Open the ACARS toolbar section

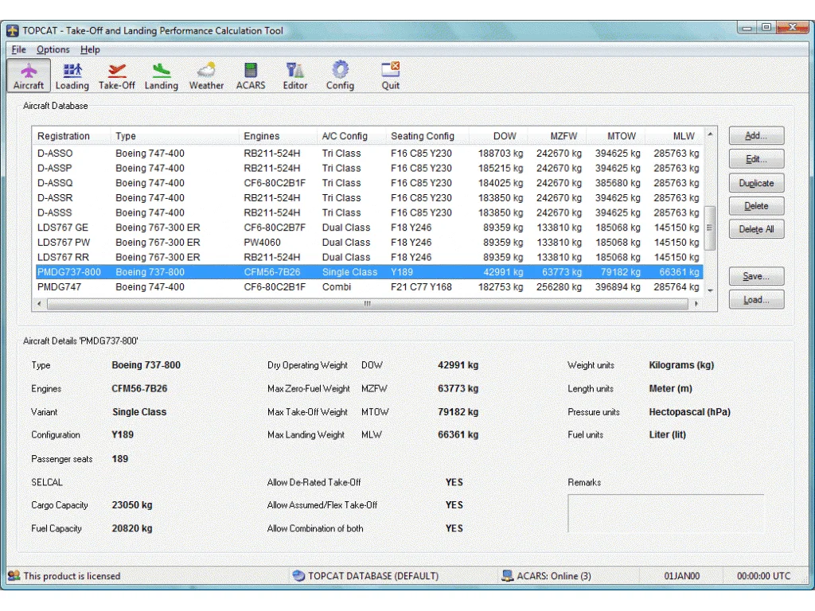pyautogui.click(x=251, y=76)
